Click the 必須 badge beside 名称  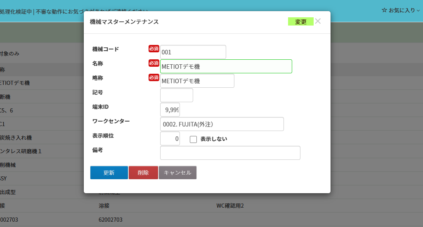click(154, 63)
